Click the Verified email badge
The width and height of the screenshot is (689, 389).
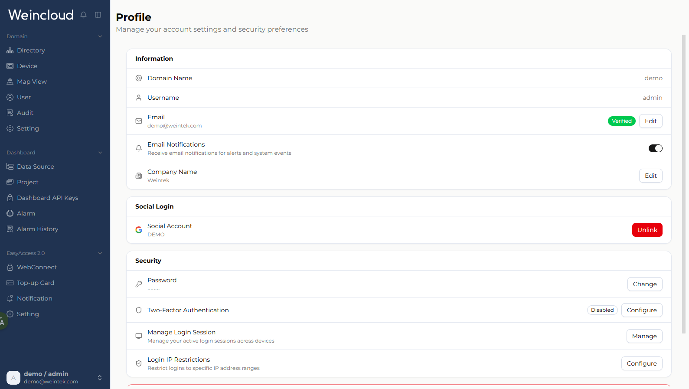pyautogui.click(x=622, y=121)
